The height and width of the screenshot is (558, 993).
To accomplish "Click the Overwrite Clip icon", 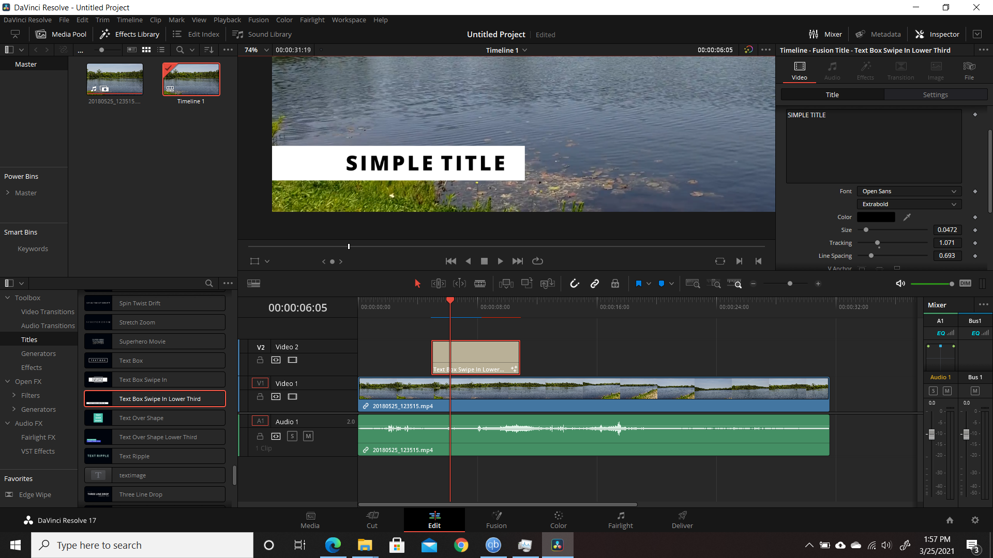I will pos(526,284).
